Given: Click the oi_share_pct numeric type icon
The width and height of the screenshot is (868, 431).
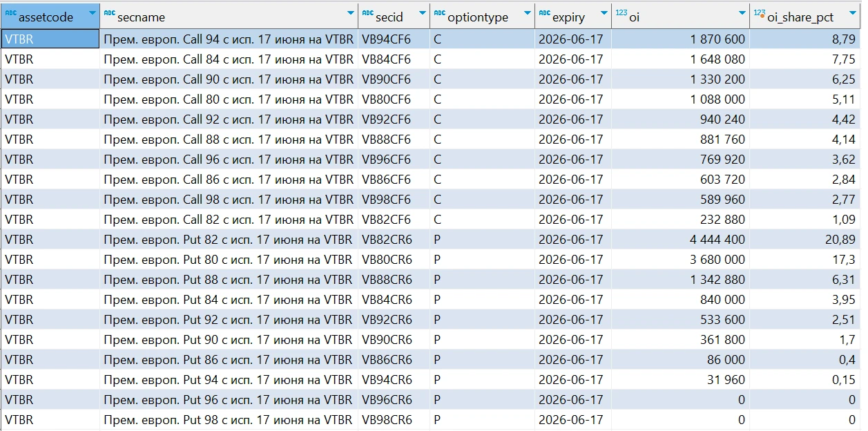Looking at the screenshot, I should [760, 13].
